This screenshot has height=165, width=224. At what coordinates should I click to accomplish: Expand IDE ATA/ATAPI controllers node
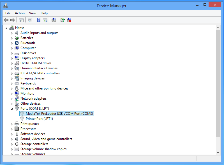click(12, 74)
